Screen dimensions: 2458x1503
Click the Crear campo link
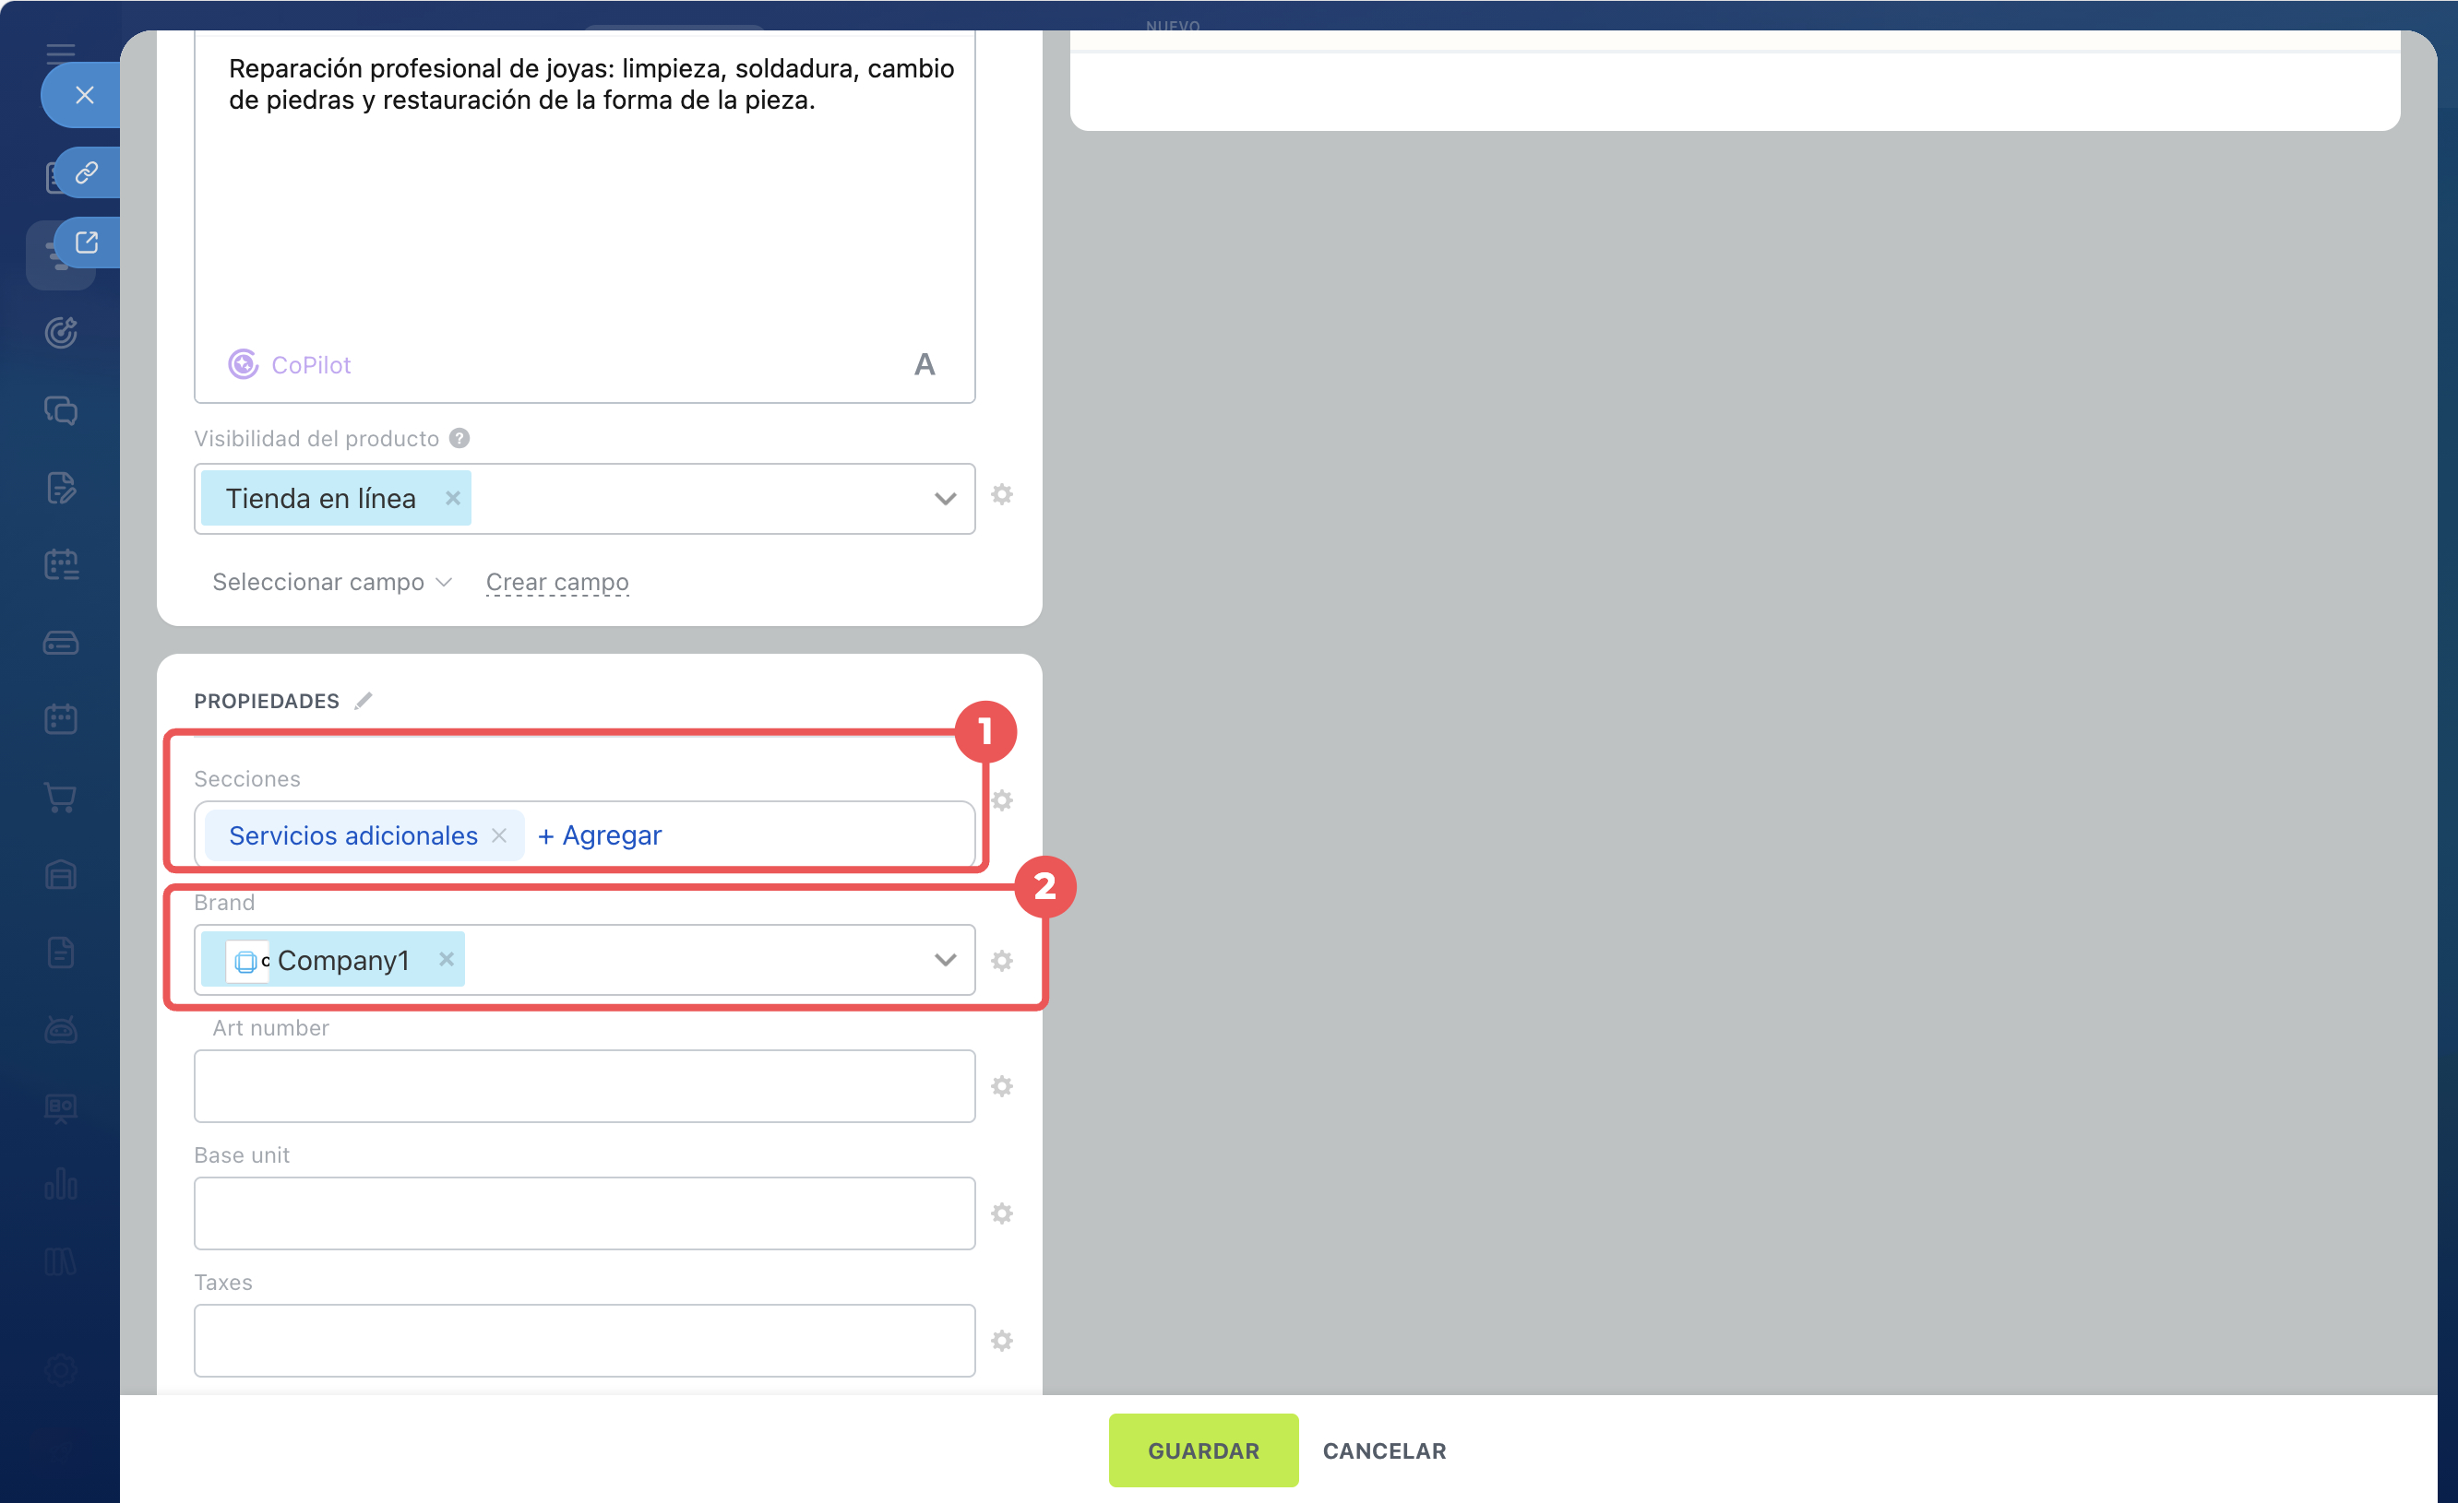556,582
